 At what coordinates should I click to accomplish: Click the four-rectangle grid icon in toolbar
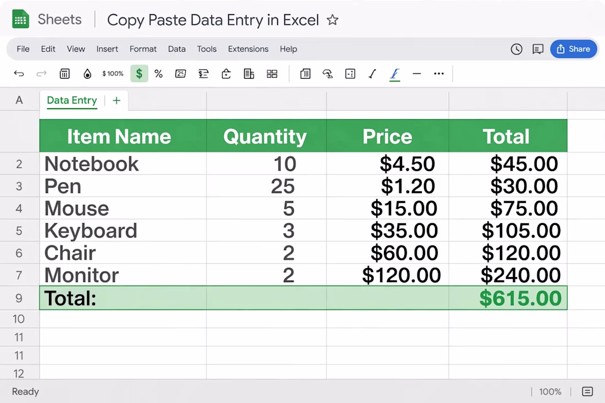[272, 74]
